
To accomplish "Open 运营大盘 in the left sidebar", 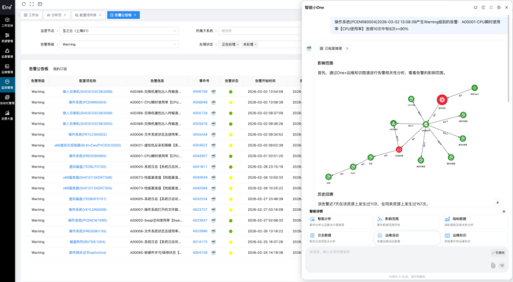I will [x=7, y=115].
